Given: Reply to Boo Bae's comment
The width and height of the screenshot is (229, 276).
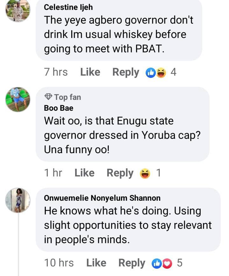Looking at the screenshot, I should point(120,173).
